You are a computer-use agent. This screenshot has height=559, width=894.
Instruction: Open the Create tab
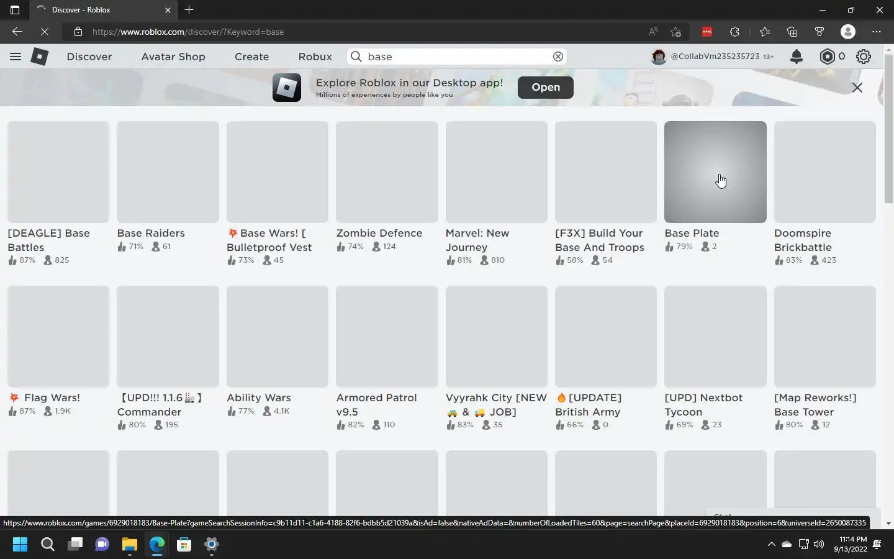click(252, 57)
